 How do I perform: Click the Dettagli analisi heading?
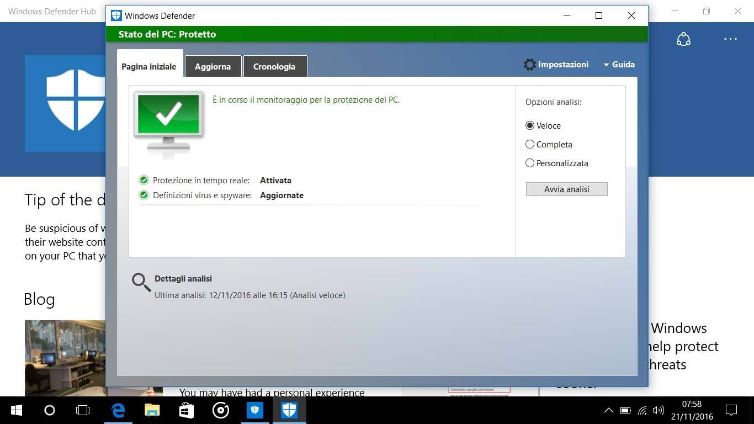click(183, 279)
